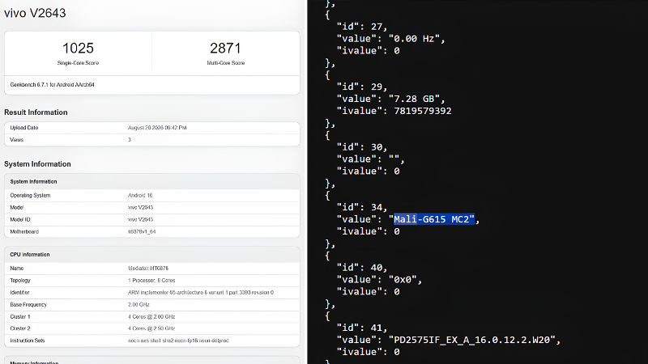Image resolution: width=648 pixels, height=364 pixels.
Task: Click the JSON line "id": 40
Action: 362,268
